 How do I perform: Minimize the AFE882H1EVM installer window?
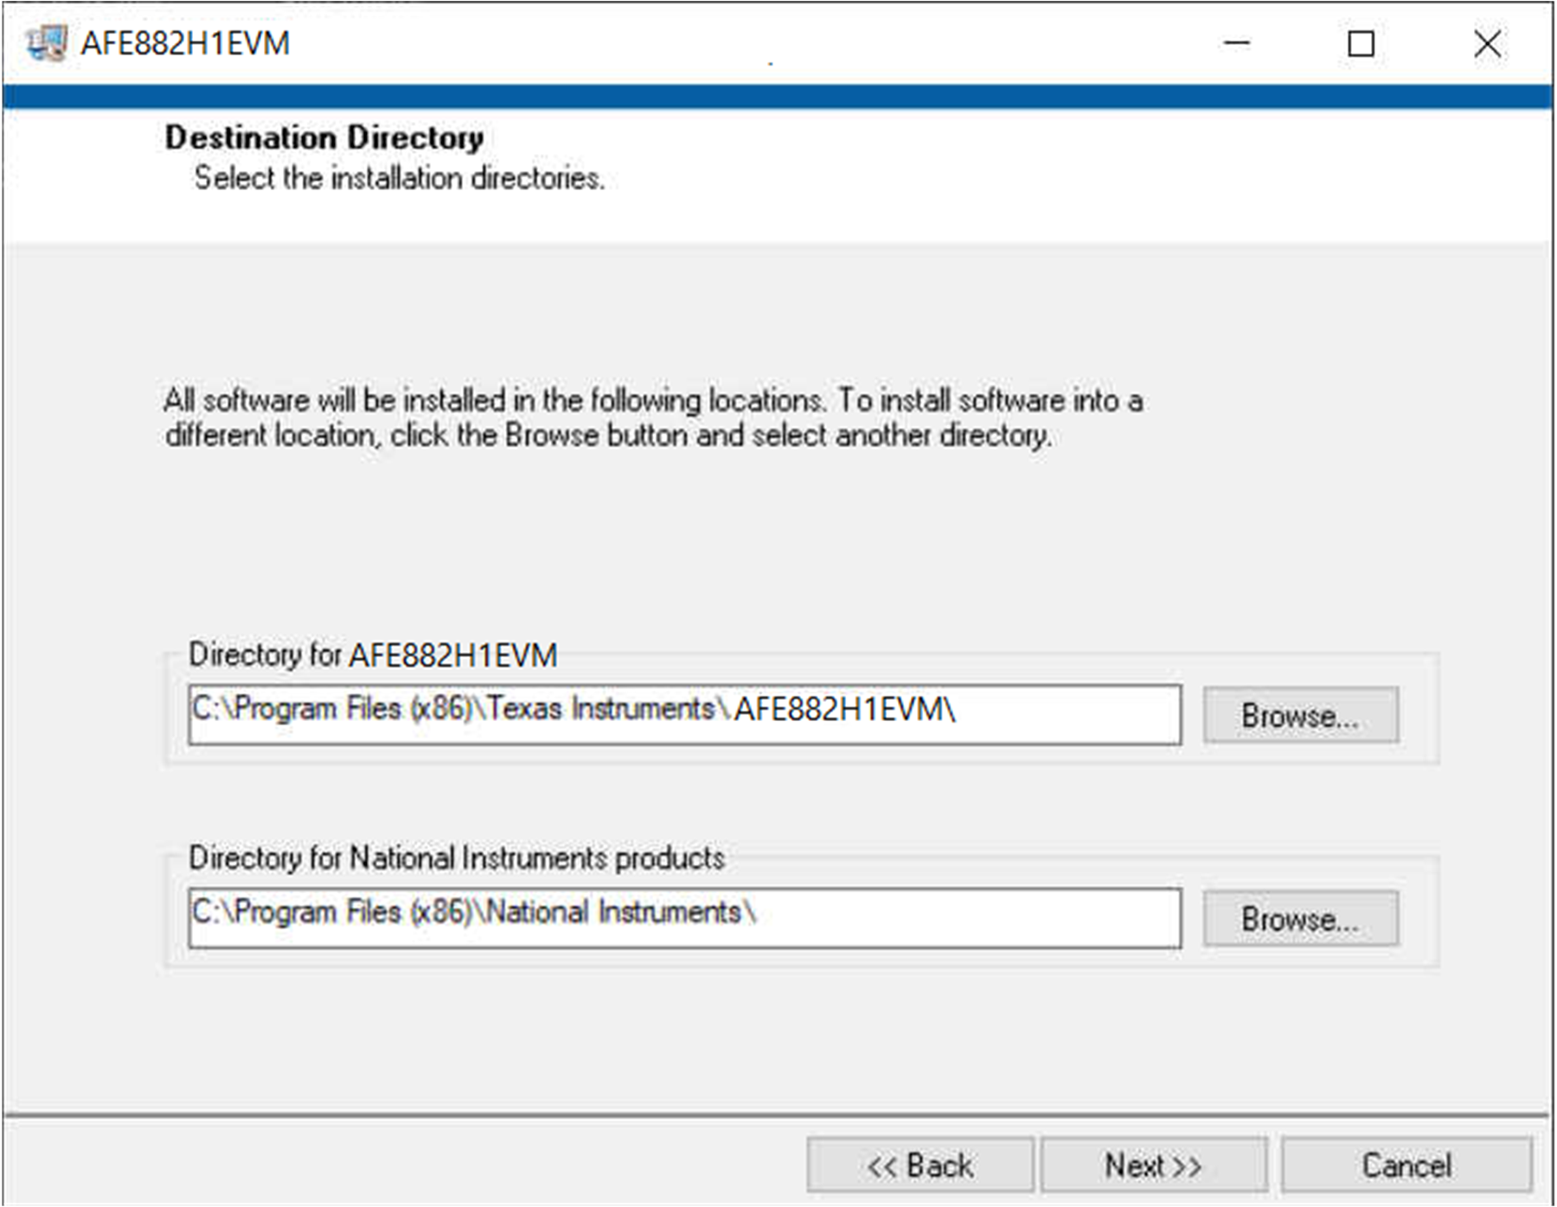pyautogui.click(x=1237, y=42)
